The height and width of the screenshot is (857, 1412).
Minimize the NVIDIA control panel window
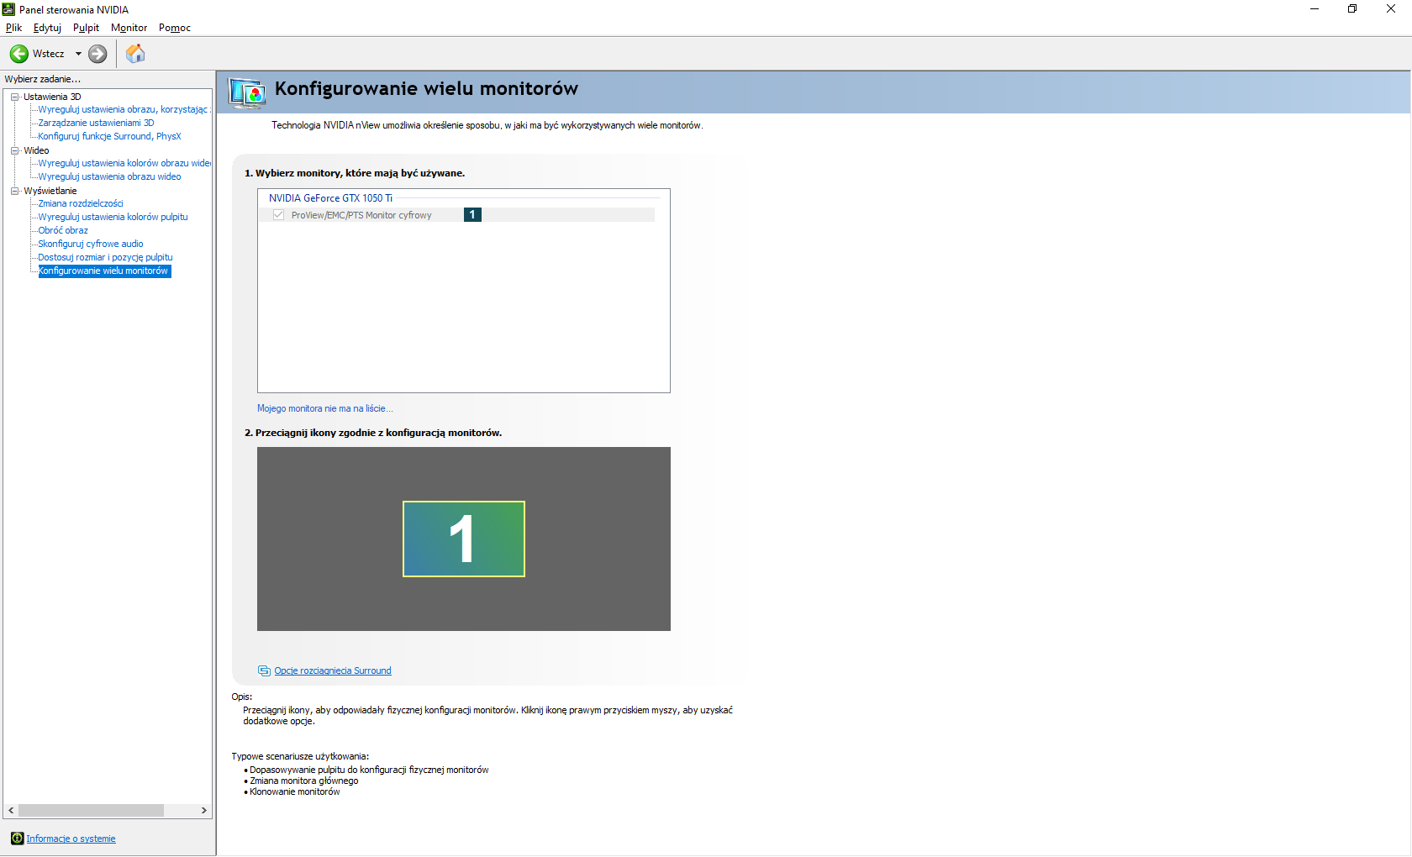point(1315,9)
